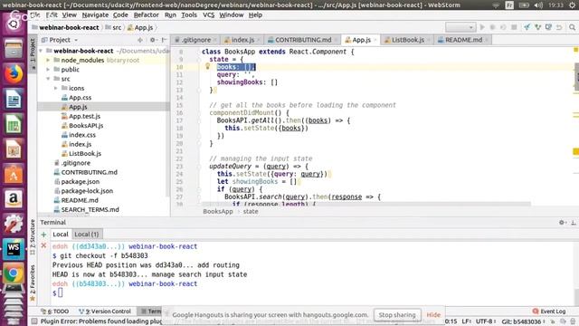Open the Event Log

[549, 312]
